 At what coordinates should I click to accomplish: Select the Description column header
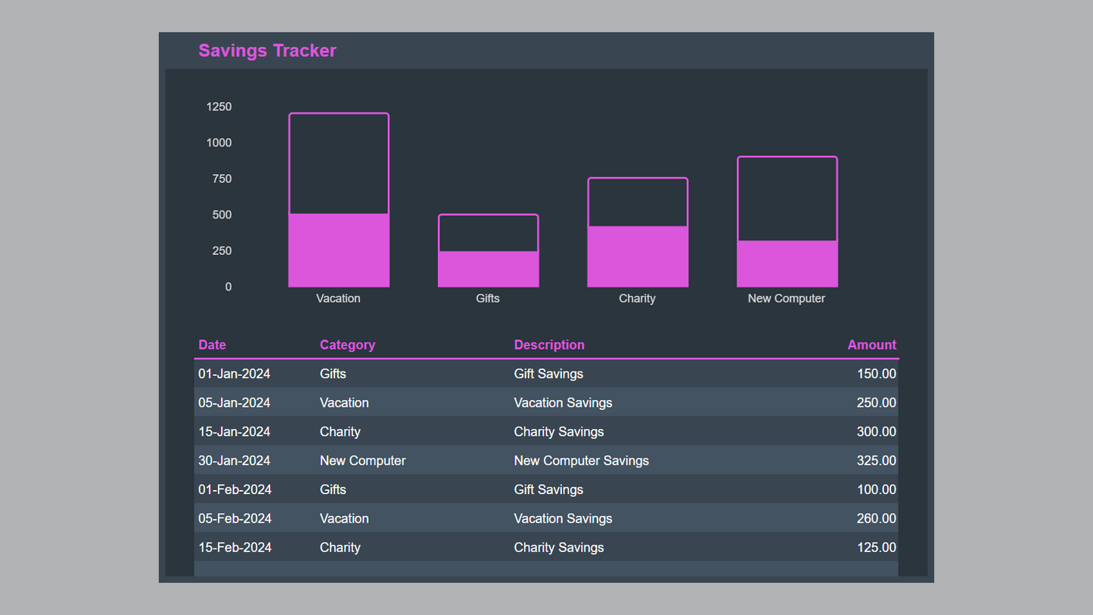tap(549, 345)
